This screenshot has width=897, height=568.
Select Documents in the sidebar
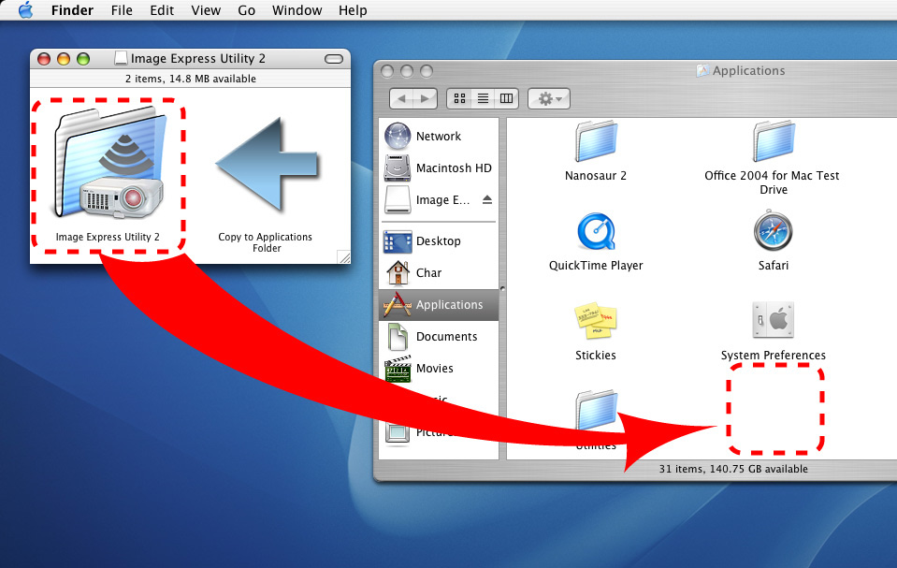tap(438, 337)
